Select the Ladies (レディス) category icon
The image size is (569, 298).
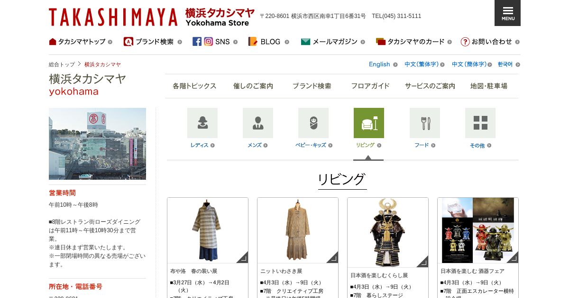click(202, 123)
